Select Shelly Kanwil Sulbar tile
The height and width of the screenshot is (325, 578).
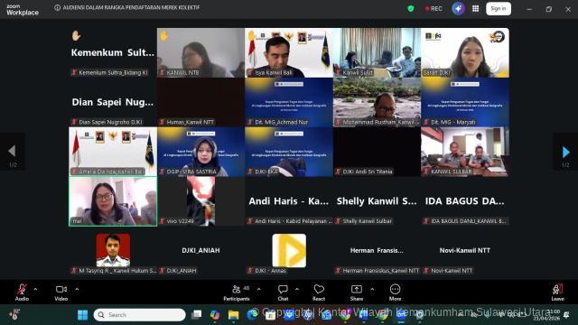click(x=378, y=201)
